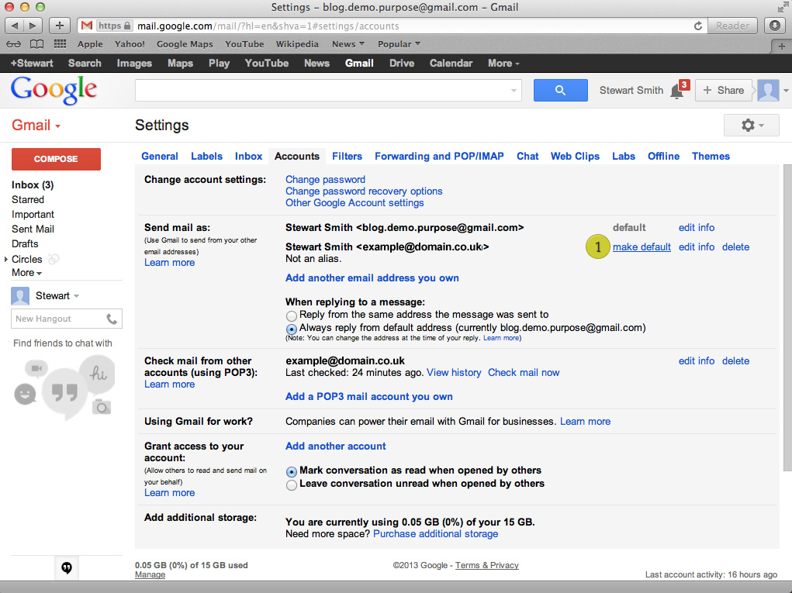Switch to the Filters settings tab
Viewport: 792px width, 593px height.
click(x=347, y=156)
